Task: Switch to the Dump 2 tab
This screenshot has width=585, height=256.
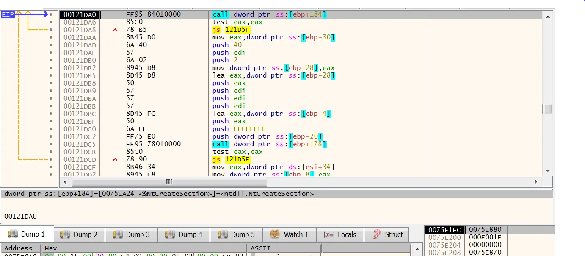Action: click(79, 234)
